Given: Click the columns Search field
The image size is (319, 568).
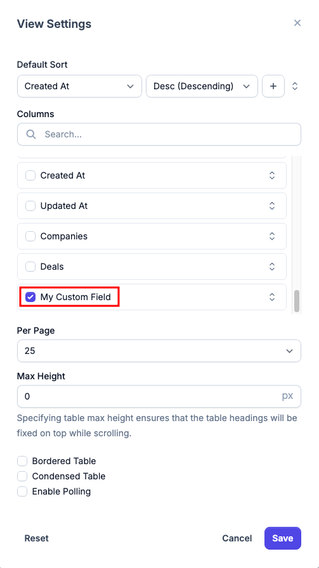Looking at the screenshot, I should tap(159, 134).
